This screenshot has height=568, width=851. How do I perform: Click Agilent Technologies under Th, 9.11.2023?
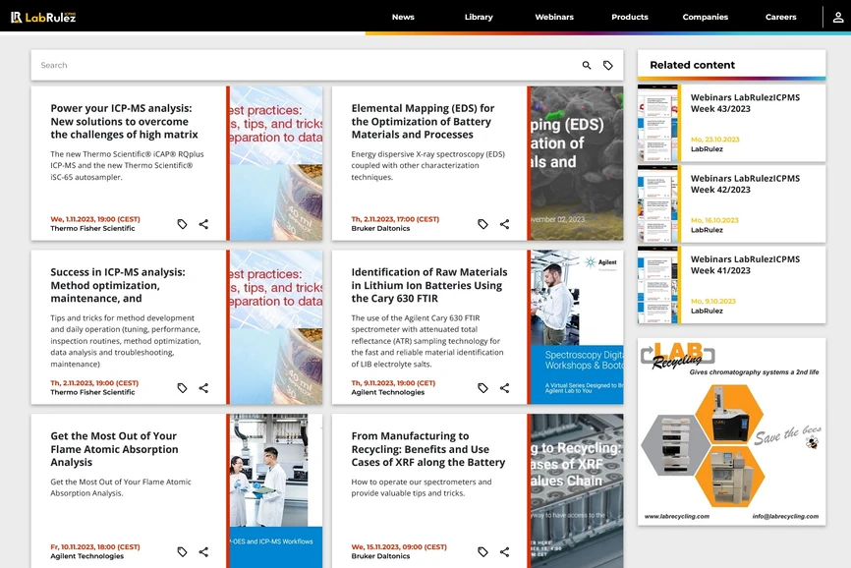coord(387,392)
